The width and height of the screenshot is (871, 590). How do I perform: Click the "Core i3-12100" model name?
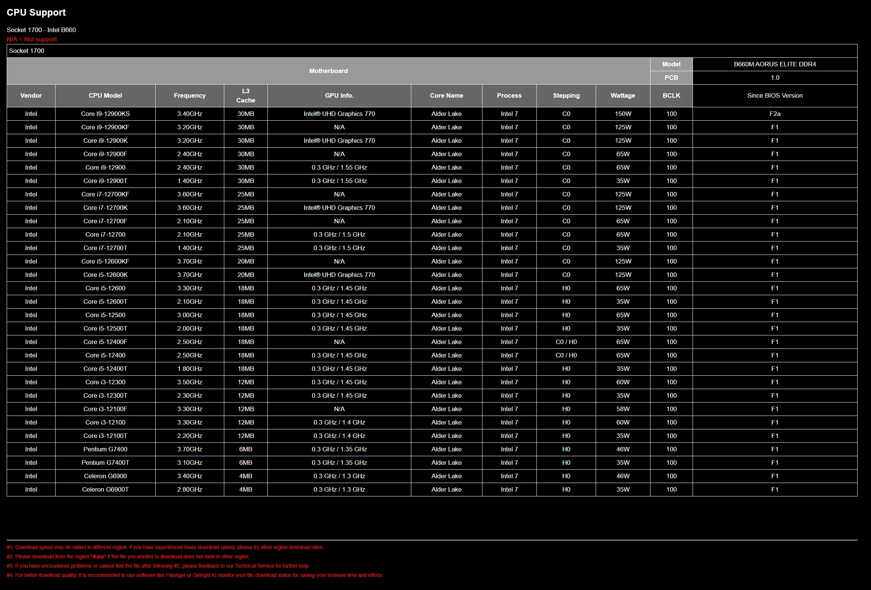click(105, 422)
